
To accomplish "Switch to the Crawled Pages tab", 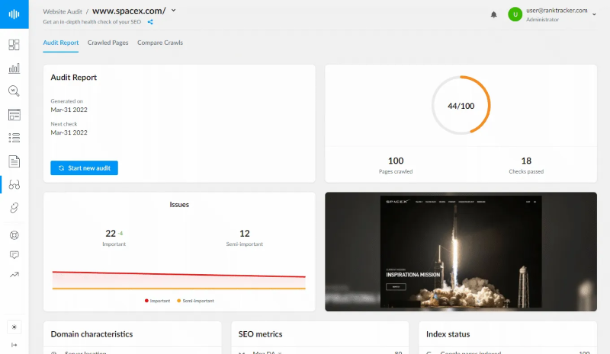I will [108, 43].
